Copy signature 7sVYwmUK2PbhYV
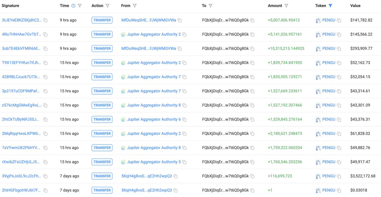381x197 pixels. [45, 148]
